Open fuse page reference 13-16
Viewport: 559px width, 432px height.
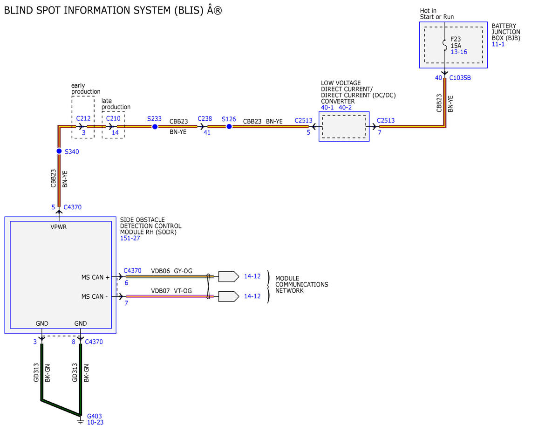click(x=458, y=52)
